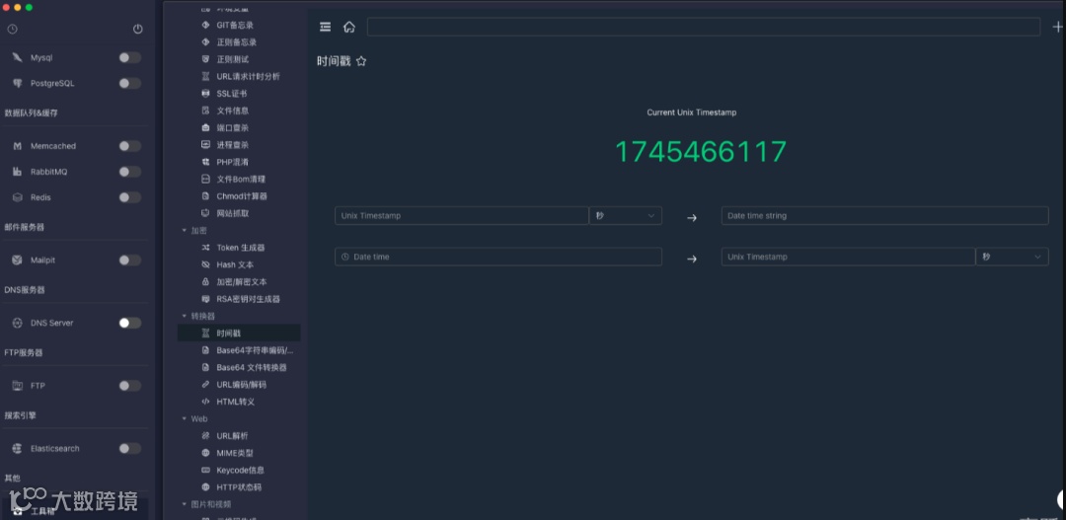The height and width of the screenshot is (520, 1066).
Task: Collapse the 图片和视频 group
Action: pyautogui.click(x=185, y=504)
